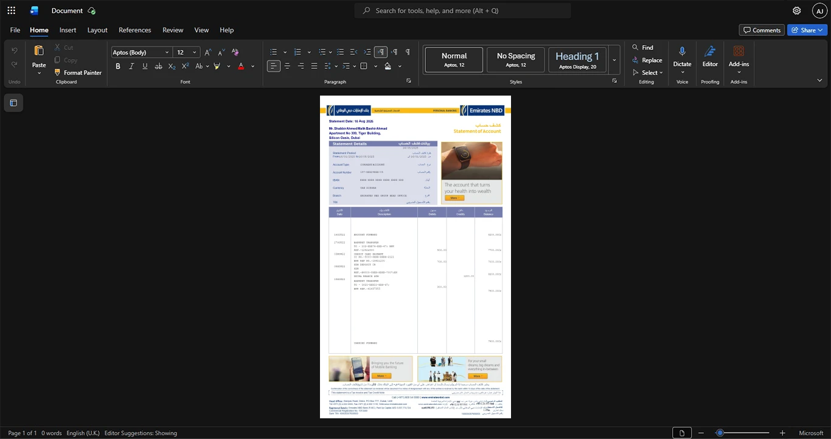Screen dimensions: 831x439
Task: Open the AJ account profile
Action: click(820, 10)
